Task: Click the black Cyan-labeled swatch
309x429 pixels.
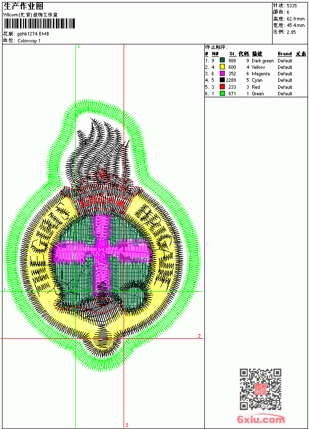Action: pos(222,80)
